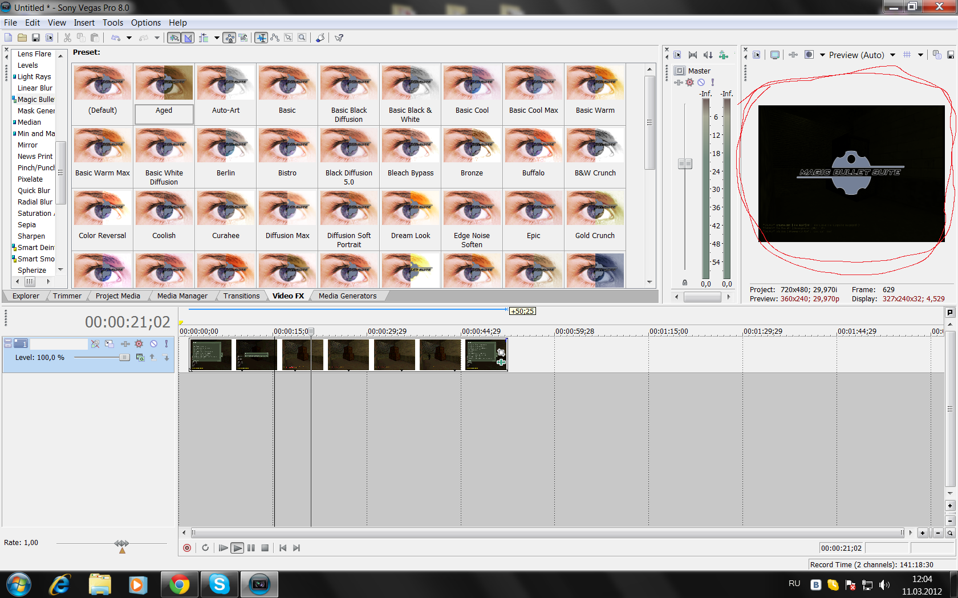Click the Cut scissors icon
This screenshot has height=598, width=958.
pos(67,38)
